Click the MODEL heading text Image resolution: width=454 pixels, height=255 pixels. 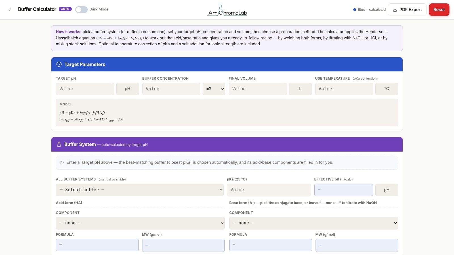click(x=66, y=104)
